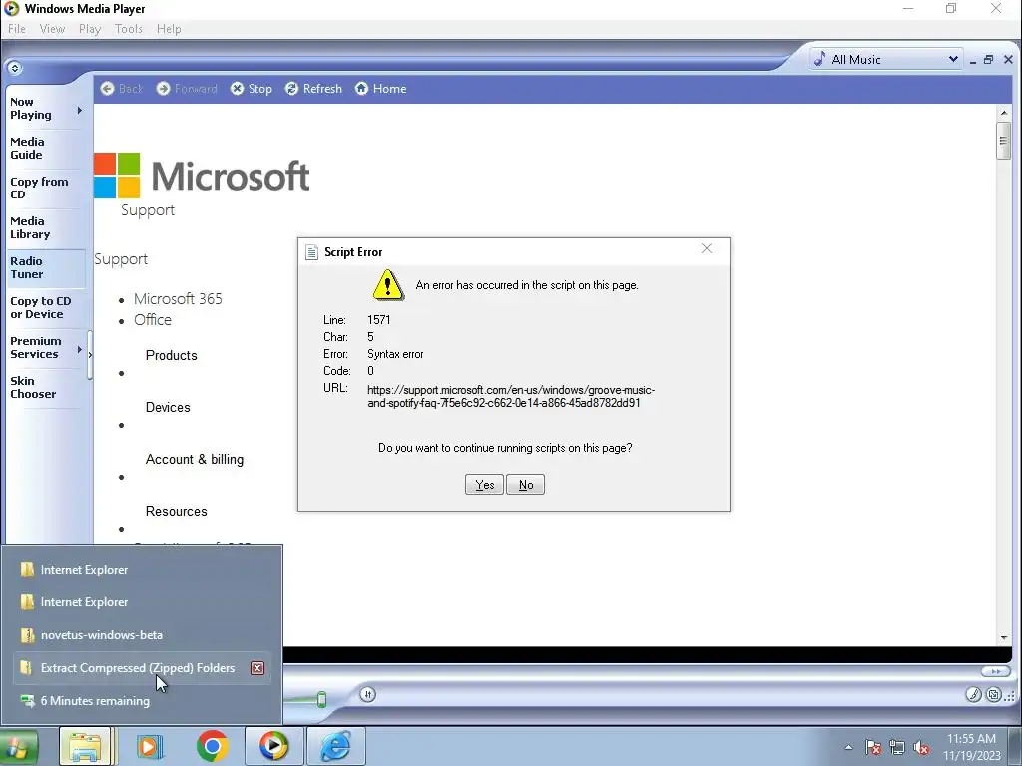Click the Back navigation arrow icon
Image resolution: width=1022 pixels, height=766 pixels.
[x=108, y=89]
